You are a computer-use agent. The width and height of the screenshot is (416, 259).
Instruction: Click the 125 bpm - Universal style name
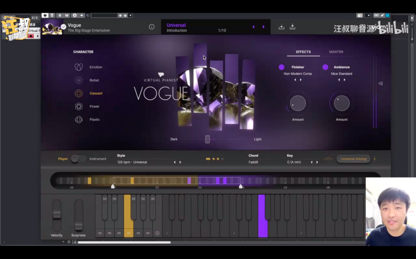132,162
